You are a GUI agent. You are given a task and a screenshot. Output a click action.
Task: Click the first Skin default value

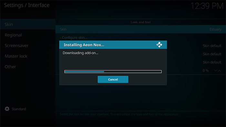tap(212, 46)
